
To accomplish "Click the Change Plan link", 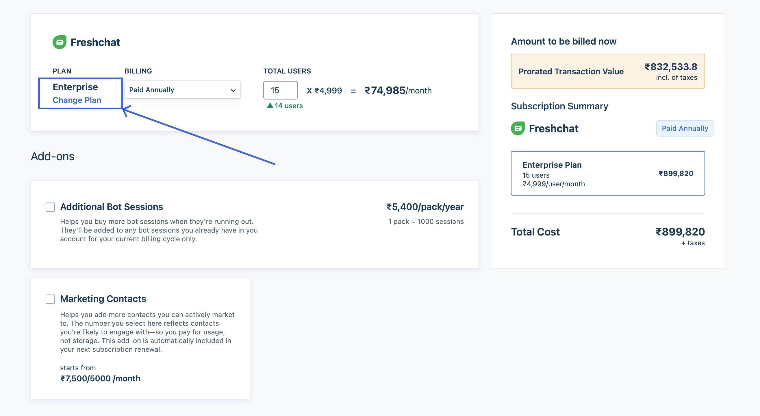I will click(x=77, y=100).
